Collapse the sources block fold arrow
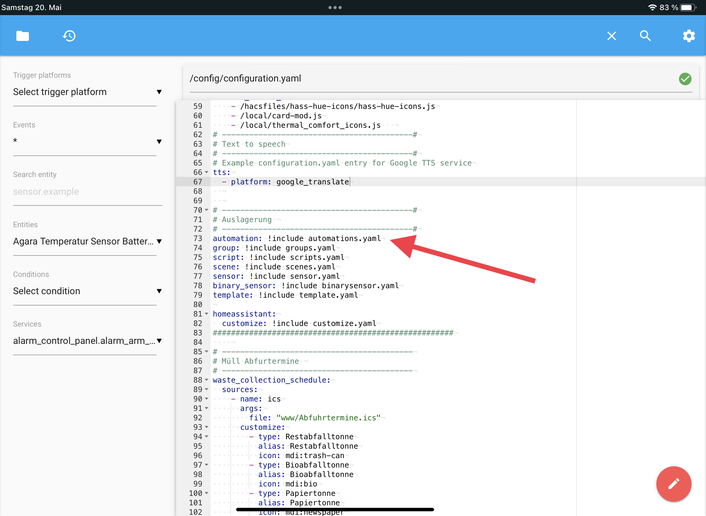 point(207,389)
